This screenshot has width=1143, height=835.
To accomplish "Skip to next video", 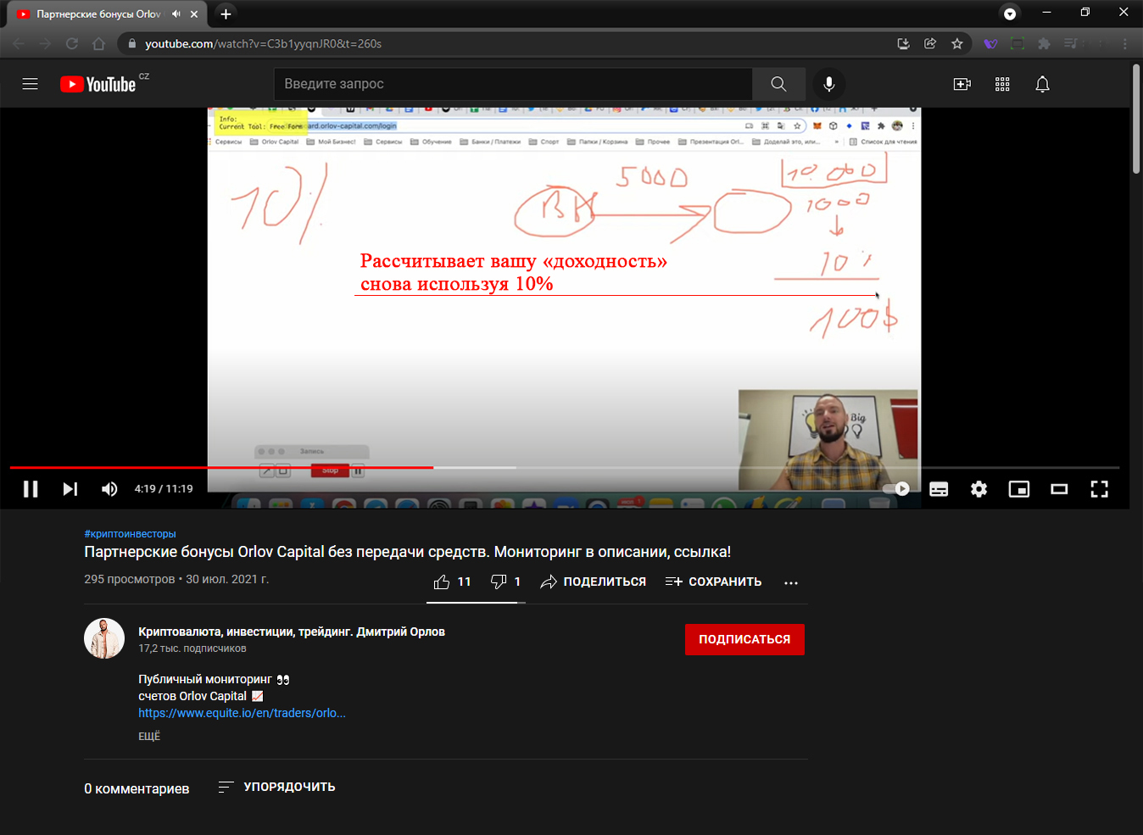I will tap(70, 489).
